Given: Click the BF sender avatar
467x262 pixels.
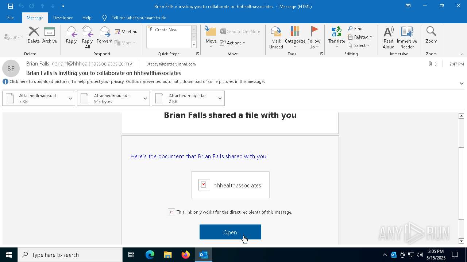Looking at the screenshot, I should coord(11,68).
